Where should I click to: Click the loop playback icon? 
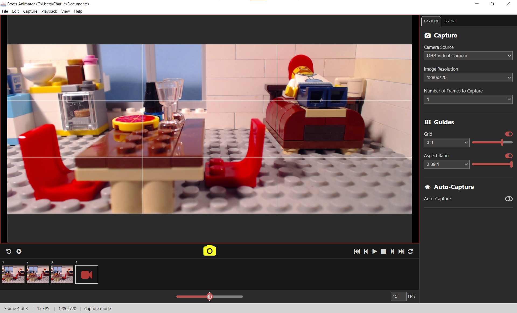[x=411, y=251]
